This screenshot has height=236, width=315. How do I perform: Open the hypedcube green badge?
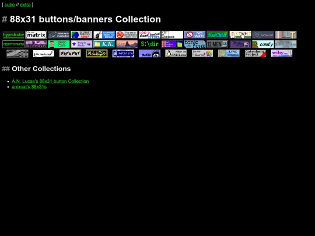(13, 35)
